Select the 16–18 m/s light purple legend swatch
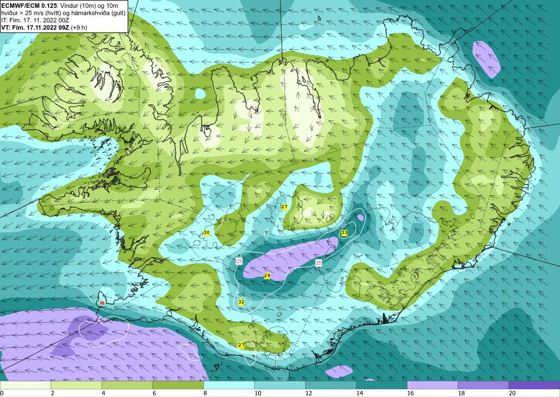This screenshot has width=560, height=397. point(432,385)
